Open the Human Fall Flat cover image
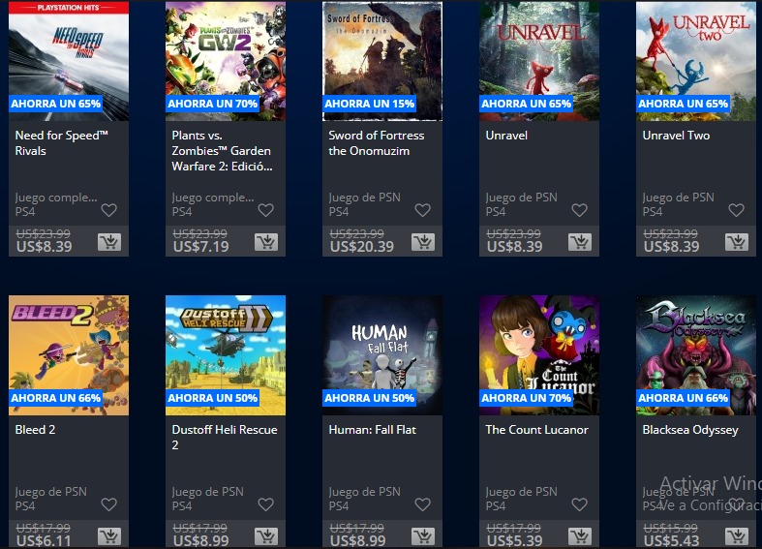Screen dimensions: 762x549 coord(382,355)
